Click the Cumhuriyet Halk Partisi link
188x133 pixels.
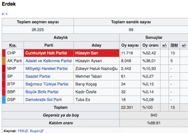[46, 53]
